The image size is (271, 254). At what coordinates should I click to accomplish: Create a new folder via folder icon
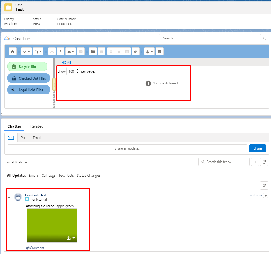point(93,52)
